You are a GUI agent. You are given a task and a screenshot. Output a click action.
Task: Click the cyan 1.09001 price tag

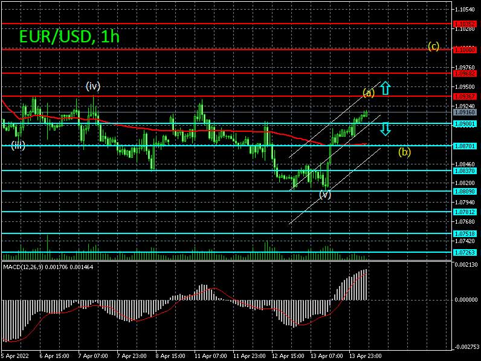tap(465, 124)
